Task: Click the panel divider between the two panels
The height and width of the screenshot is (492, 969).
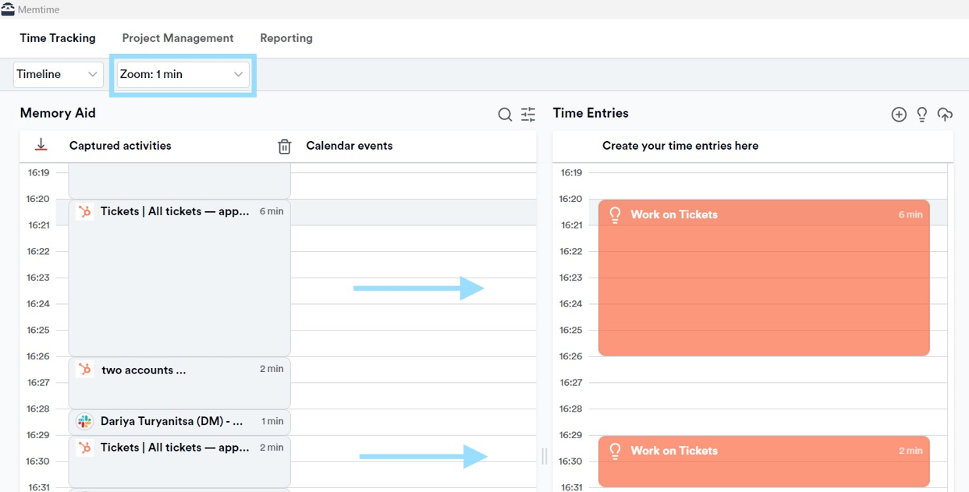Action: (544, 456)
